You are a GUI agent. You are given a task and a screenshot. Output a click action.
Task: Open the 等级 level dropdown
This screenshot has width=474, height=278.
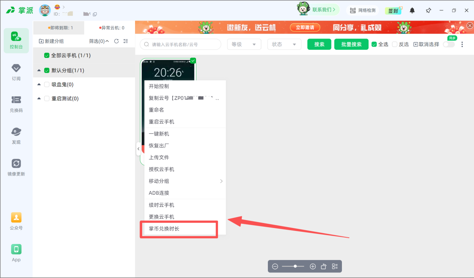244,44
